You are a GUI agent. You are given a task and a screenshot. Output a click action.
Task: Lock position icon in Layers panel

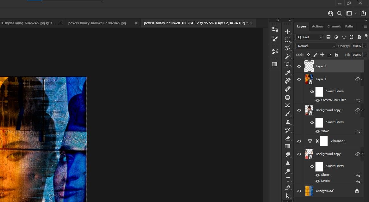[322, 55]
